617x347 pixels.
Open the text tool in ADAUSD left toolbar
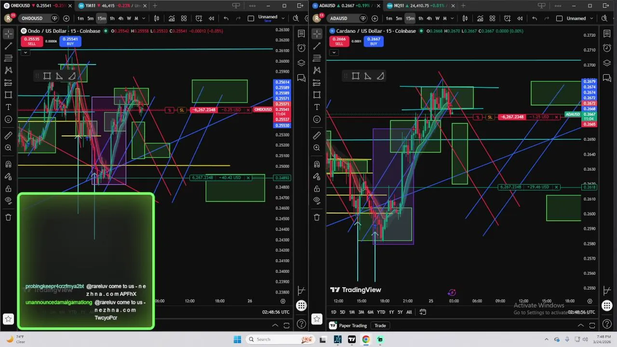(x=317, y=107)
